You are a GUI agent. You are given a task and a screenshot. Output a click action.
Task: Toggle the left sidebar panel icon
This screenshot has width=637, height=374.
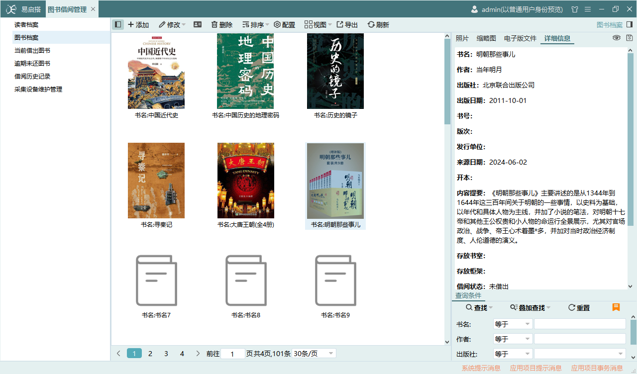[118, 24]
